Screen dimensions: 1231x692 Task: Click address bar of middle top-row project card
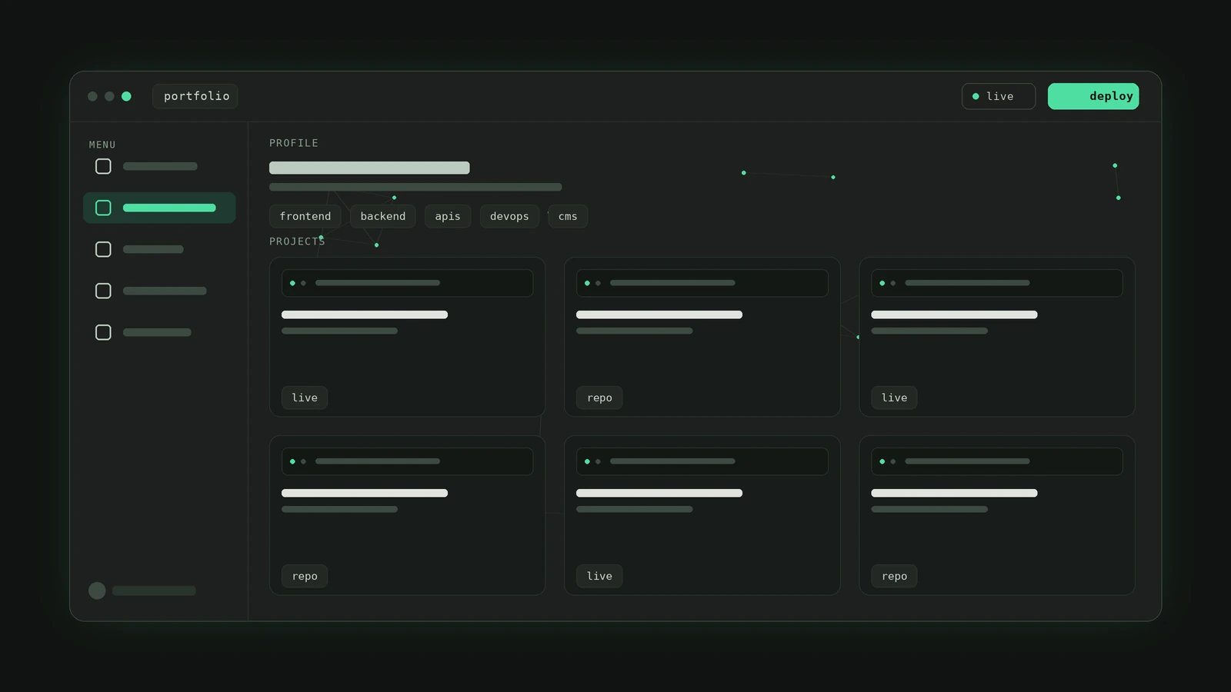tap(702, 283)
